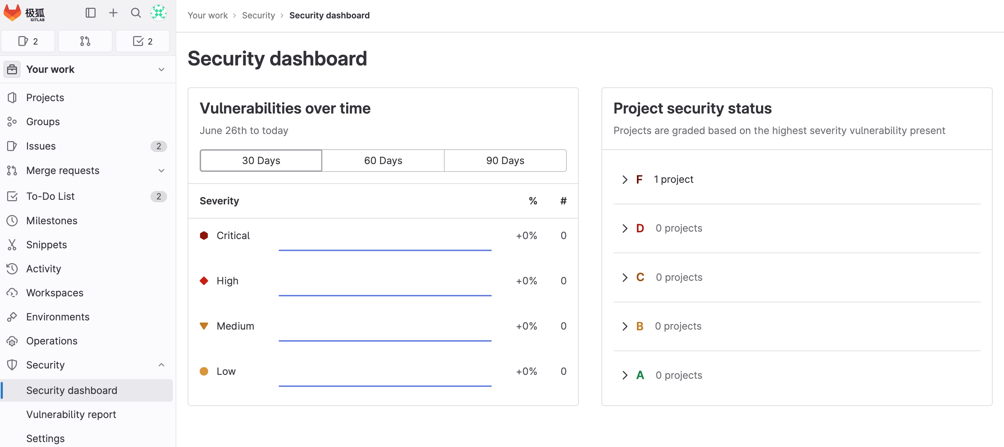Screen dimensions: 1004x447
Task: Switch to the 90 Days range
Action: pyautogui.click(x=505, y=161)
